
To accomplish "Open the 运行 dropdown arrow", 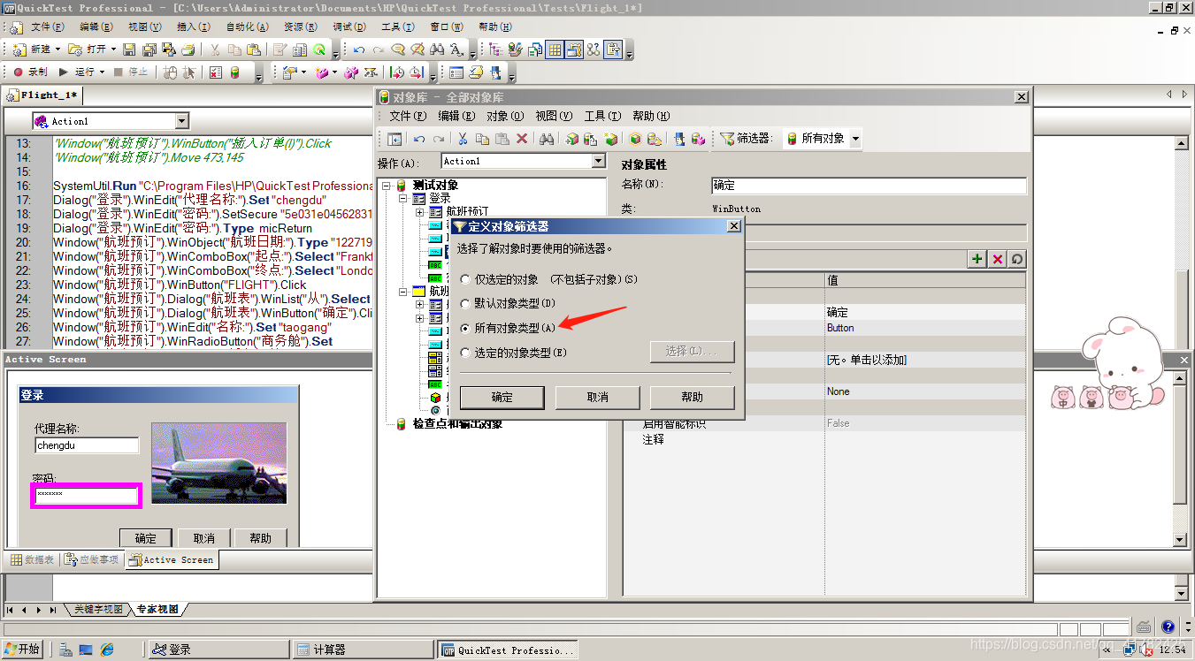I will click(x=102, y=72).
